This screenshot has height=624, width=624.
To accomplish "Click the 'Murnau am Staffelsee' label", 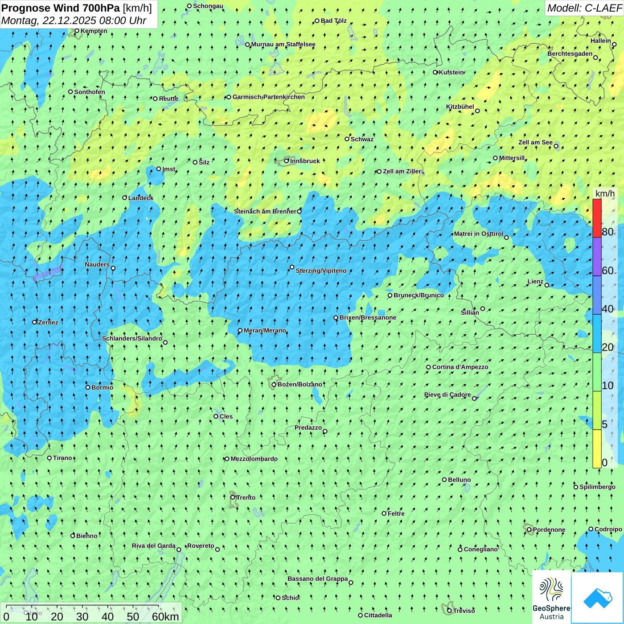I will (x=283, y=45).
